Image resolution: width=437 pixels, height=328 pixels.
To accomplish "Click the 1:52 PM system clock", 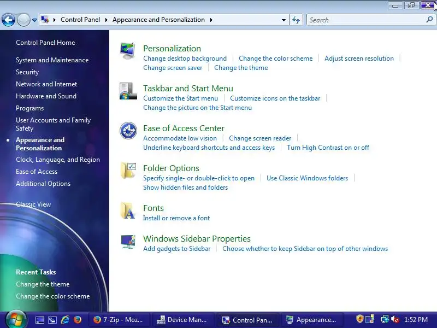I will [416, 320].
